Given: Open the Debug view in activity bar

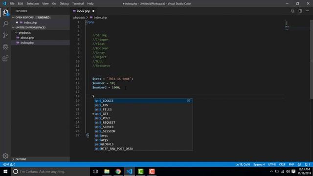Looking at the screenshot, I should click(5, 47).
